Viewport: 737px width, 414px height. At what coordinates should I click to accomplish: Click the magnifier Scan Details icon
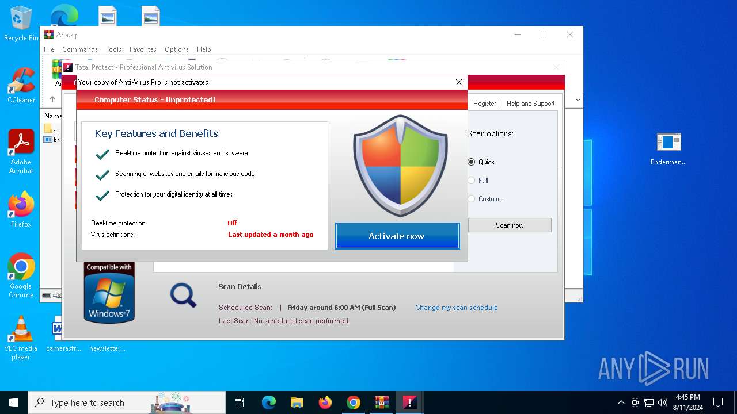[183, 296]
